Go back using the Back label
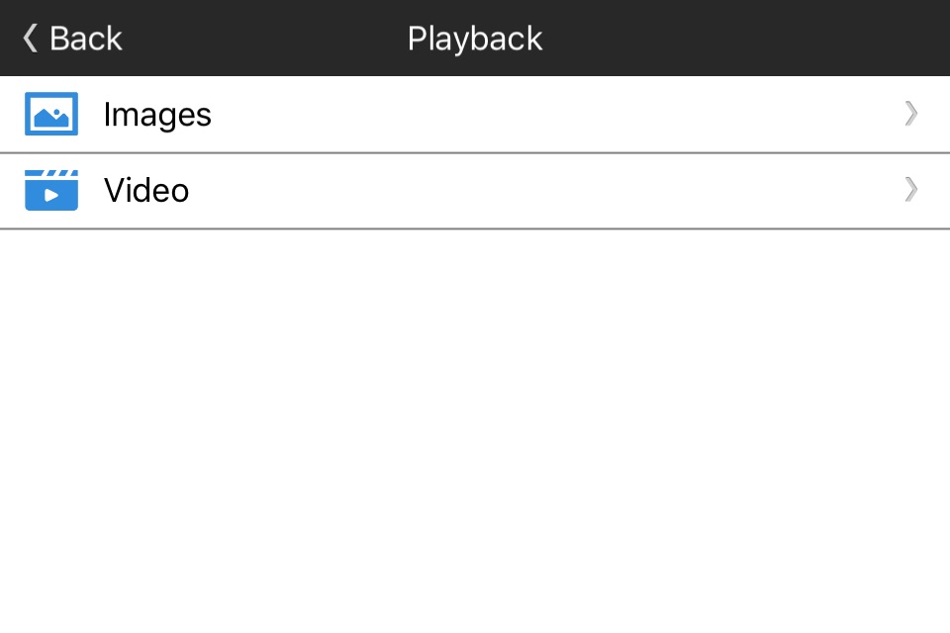Viewport: 950px width, 633px height. [x=85, y=39]
